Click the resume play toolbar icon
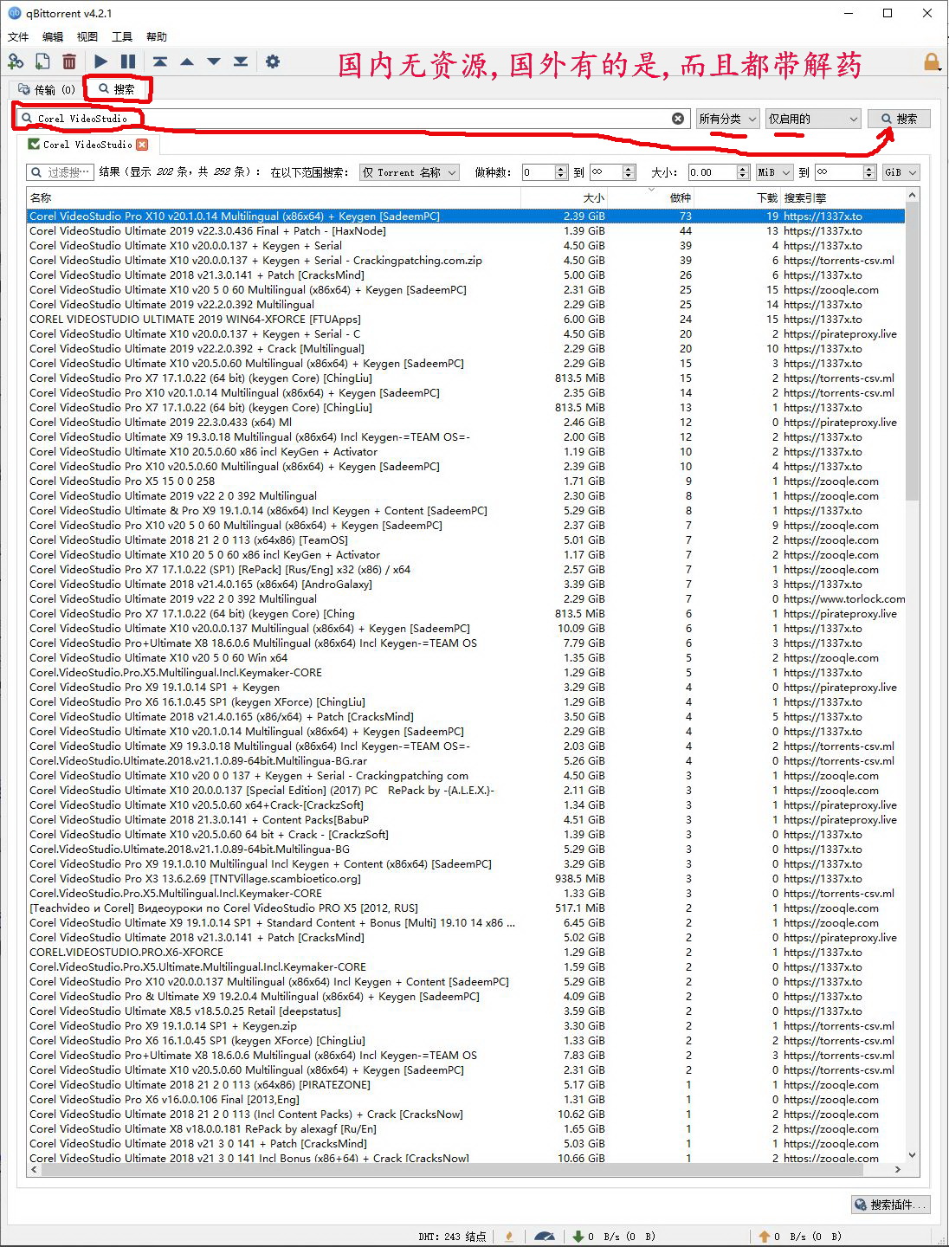This screenshot has height=1247, width=949. coord(101,61)
